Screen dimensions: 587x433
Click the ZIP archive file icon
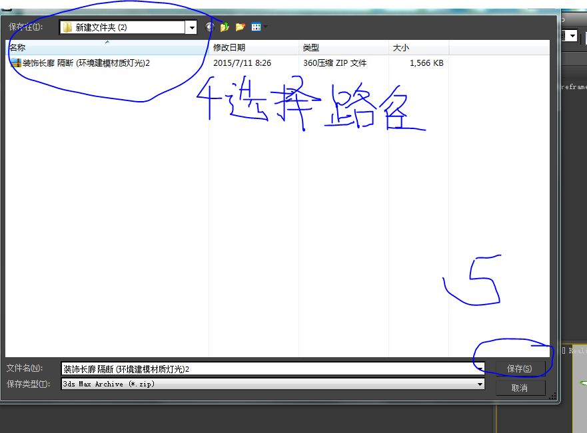point(15,63)
